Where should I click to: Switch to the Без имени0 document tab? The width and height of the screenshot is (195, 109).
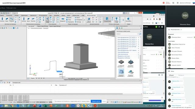31,26
